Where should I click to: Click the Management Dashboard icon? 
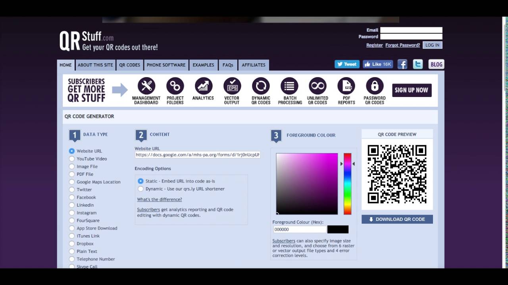point(146,86)
